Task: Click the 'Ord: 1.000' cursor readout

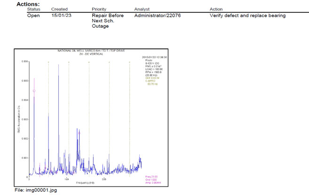Action: coord(151,179)
